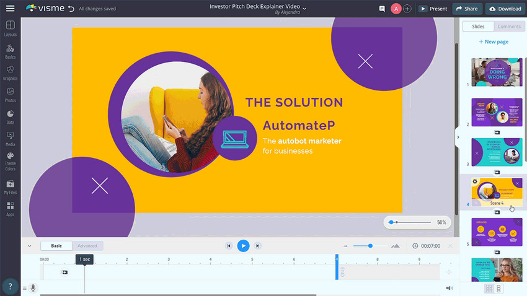Add a new page to slides
The image size is (527, 296).
[x=494, y=42]
